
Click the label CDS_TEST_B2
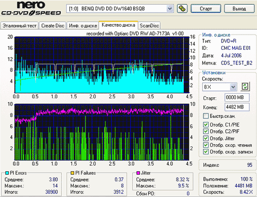pos(236,63)
